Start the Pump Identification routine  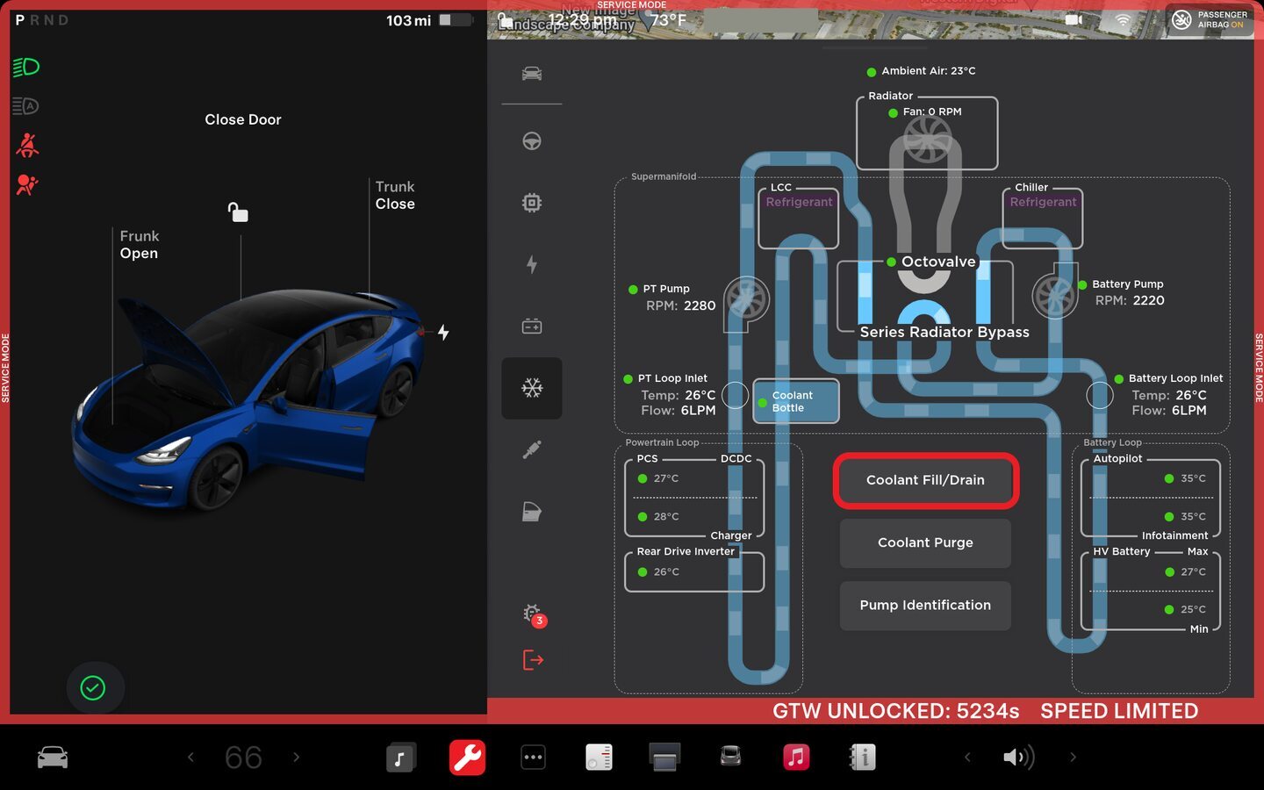(925, 606)
